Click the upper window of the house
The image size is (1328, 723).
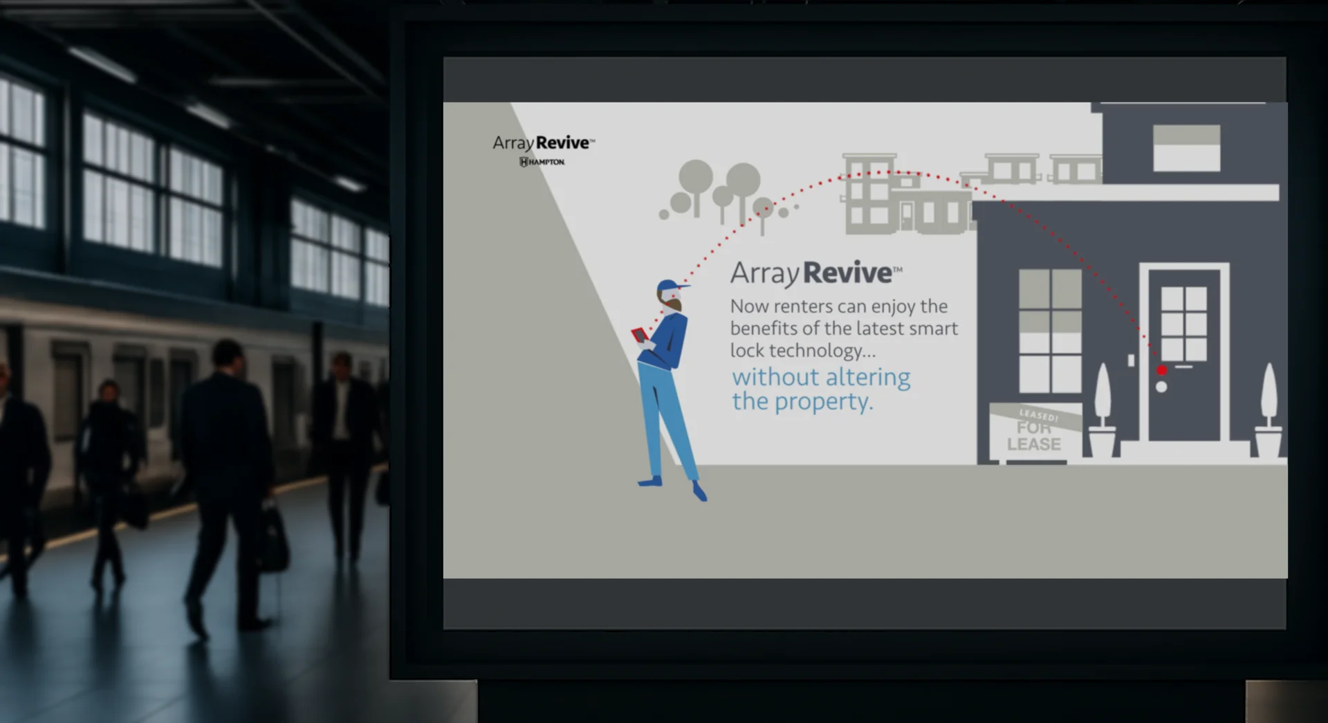point(1186,148)
